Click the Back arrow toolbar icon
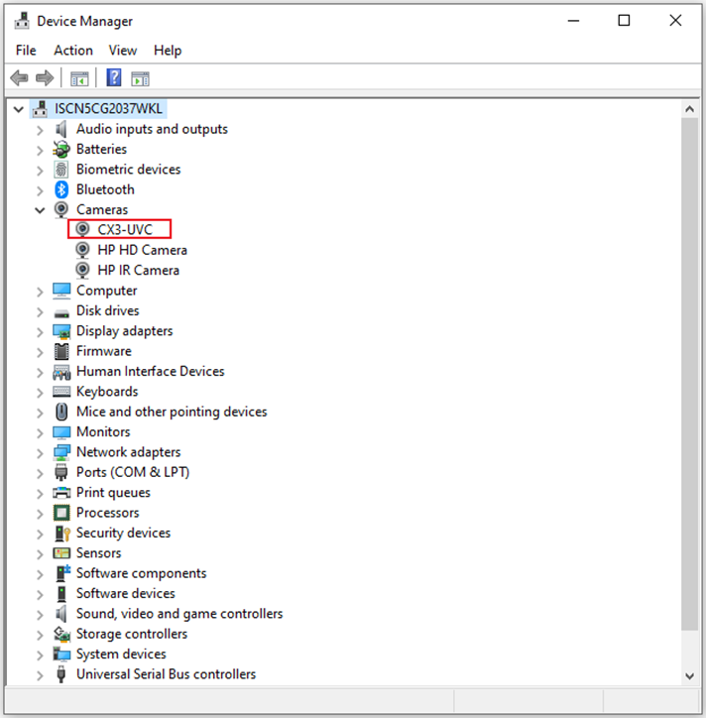This screenshot has width=706, height=718. tap(18, 78)
